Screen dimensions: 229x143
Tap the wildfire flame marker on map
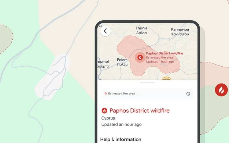click(x=140, y=57)
